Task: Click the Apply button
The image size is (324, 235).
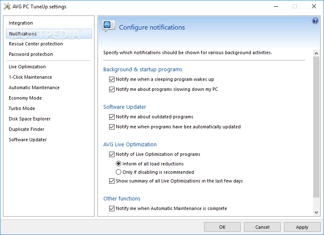Action: pyautogui.click(x=302, y=227)
